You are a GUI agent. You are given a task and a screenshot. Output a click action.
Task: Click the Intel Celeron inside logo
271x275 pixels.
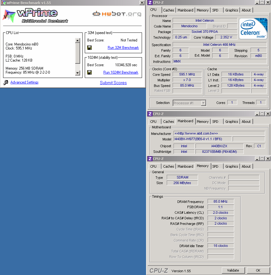coord(253,28)
